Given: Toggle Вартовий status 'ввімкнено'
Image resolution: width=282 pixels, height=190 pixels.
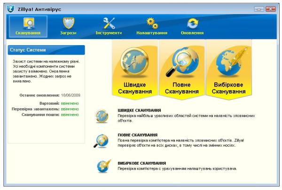Looking at the screenshot, I should [70, 103].
